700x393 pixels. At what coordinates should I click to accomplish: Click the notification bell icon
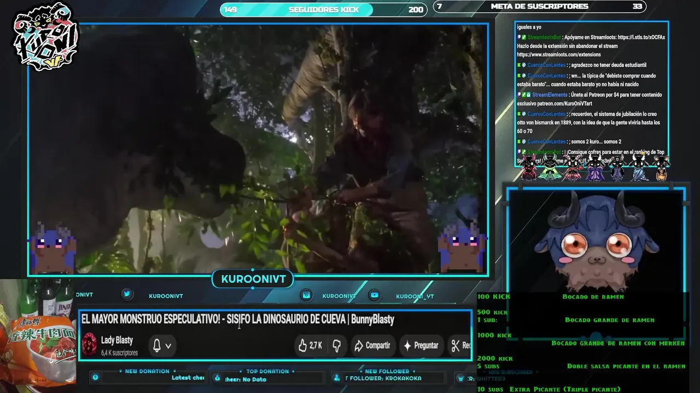[157, 346]
